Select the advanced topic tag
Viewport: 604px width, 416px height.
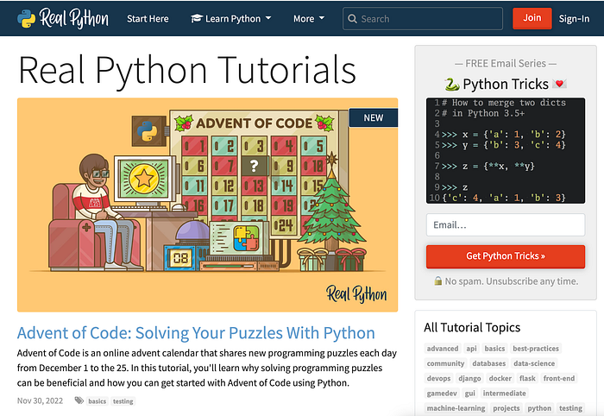click(443, 349)
